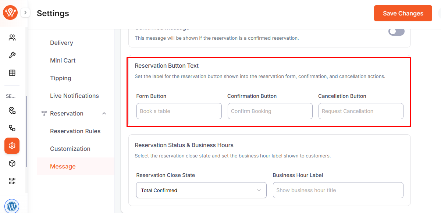This screenshot has height=213, width=441.
Task: Go to the Delivery settings menu item
Action: coord(61,43)
